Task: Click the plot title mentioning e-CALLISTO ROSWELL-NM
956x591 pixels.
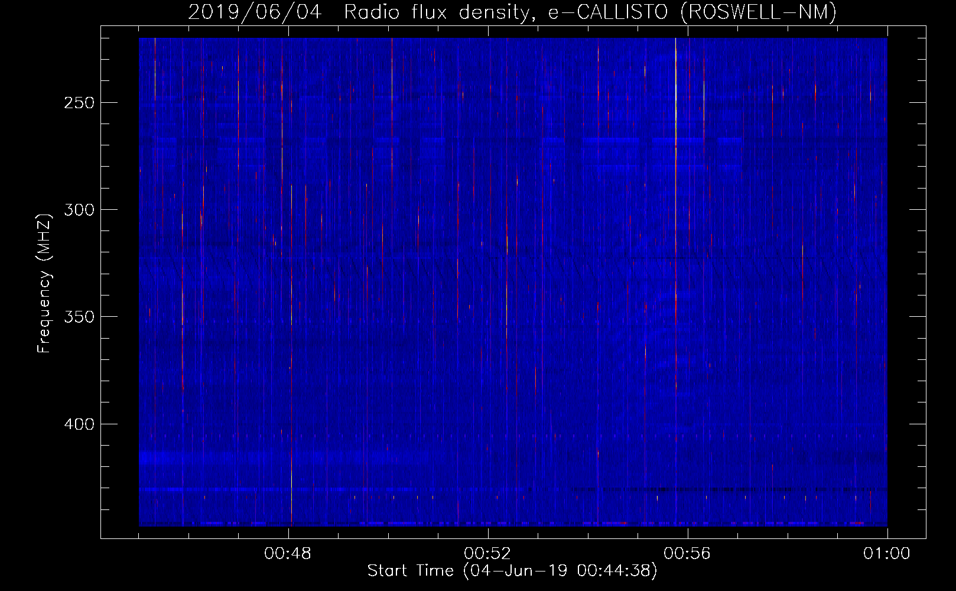Action: [512, 12]
